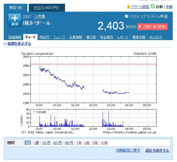This screenshot has width=177, height=162.
Task: Select 自動 refresh mode
Action: (159, 7)
